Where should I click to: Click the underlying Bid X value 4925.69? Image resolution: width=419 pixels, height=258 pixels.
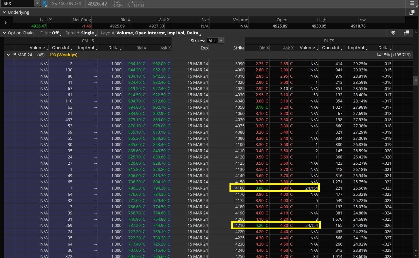117,26
